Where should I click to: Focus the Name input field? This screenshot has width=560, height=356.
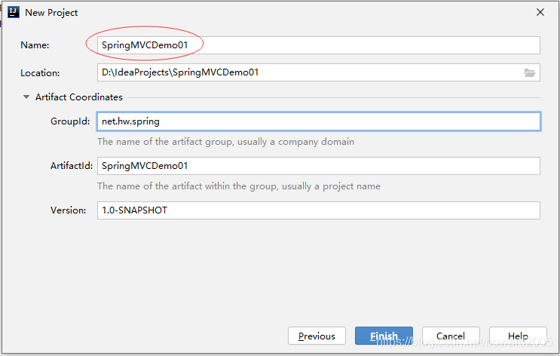pos(318,45)
